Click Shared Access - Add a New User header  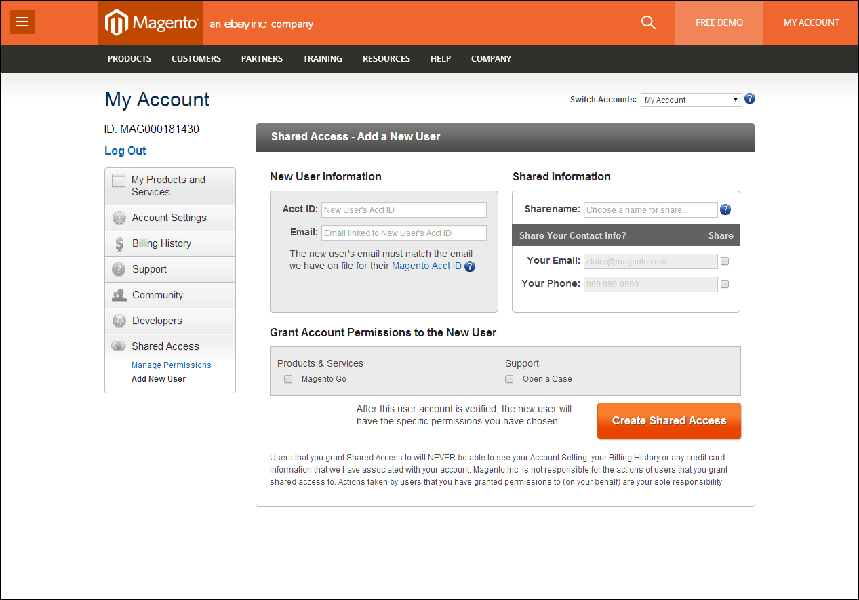point(356,136)
